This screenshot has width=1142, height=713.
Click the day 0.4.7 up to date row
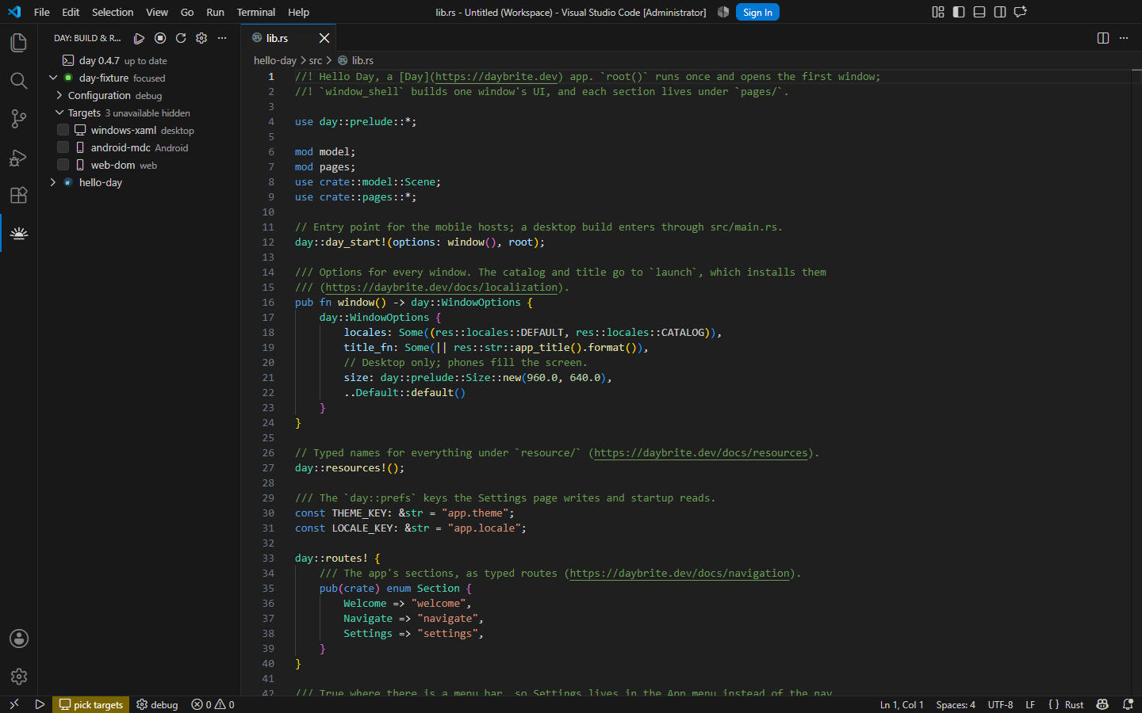tap(140, 60)
